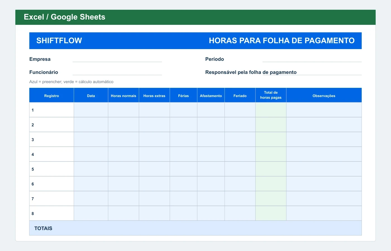Click the Funcionário input line
Viewport: 391px width, 251px height.
pyautogui.click(x=117, y=72)
